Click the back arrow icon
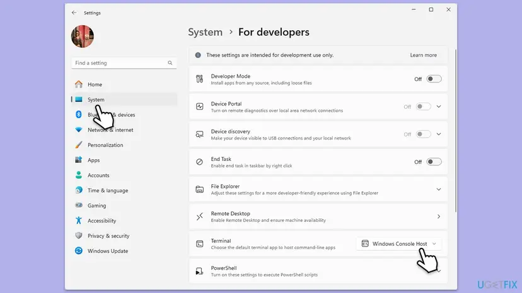The height and width of the screenshot is (293, 522). pyautogui.click(x=74, y=13)
